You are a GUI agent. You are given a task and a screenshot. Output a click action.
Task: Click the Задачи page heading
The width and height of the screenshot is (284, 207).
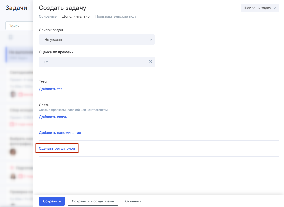tap(16, 8)
